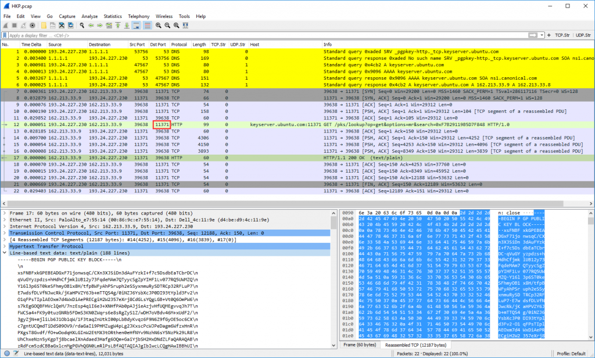This screenshot has height=358, width=595.
Task: Go to the next packet arrow
Action: pyautogui.click(x=100, y=26)
